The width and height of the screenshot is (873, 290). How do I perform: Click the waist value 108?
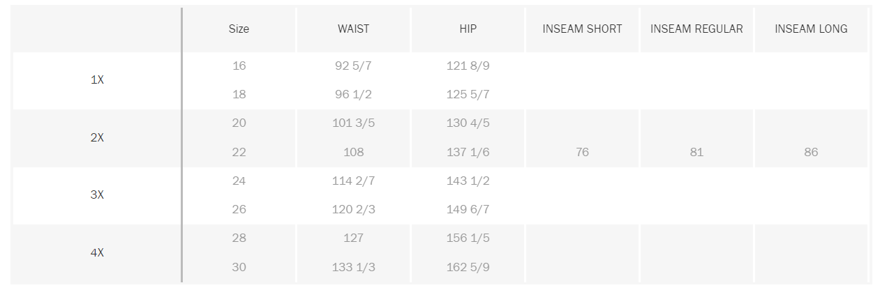[354, 152]
